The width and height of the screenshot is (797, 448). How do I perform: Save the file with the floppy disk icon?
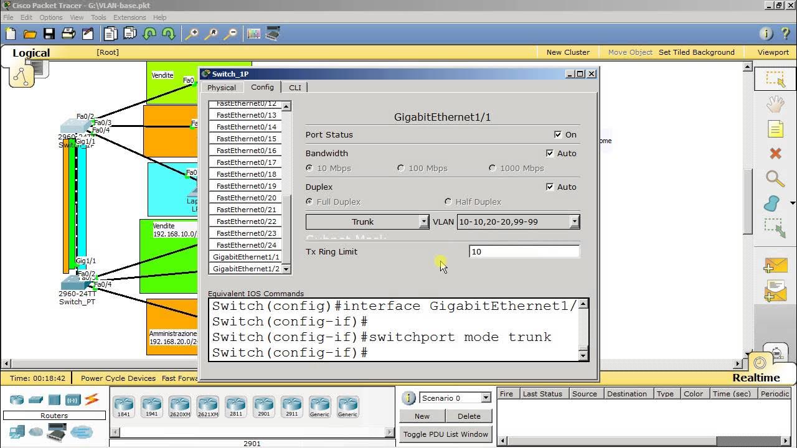(x=49, y=34)
